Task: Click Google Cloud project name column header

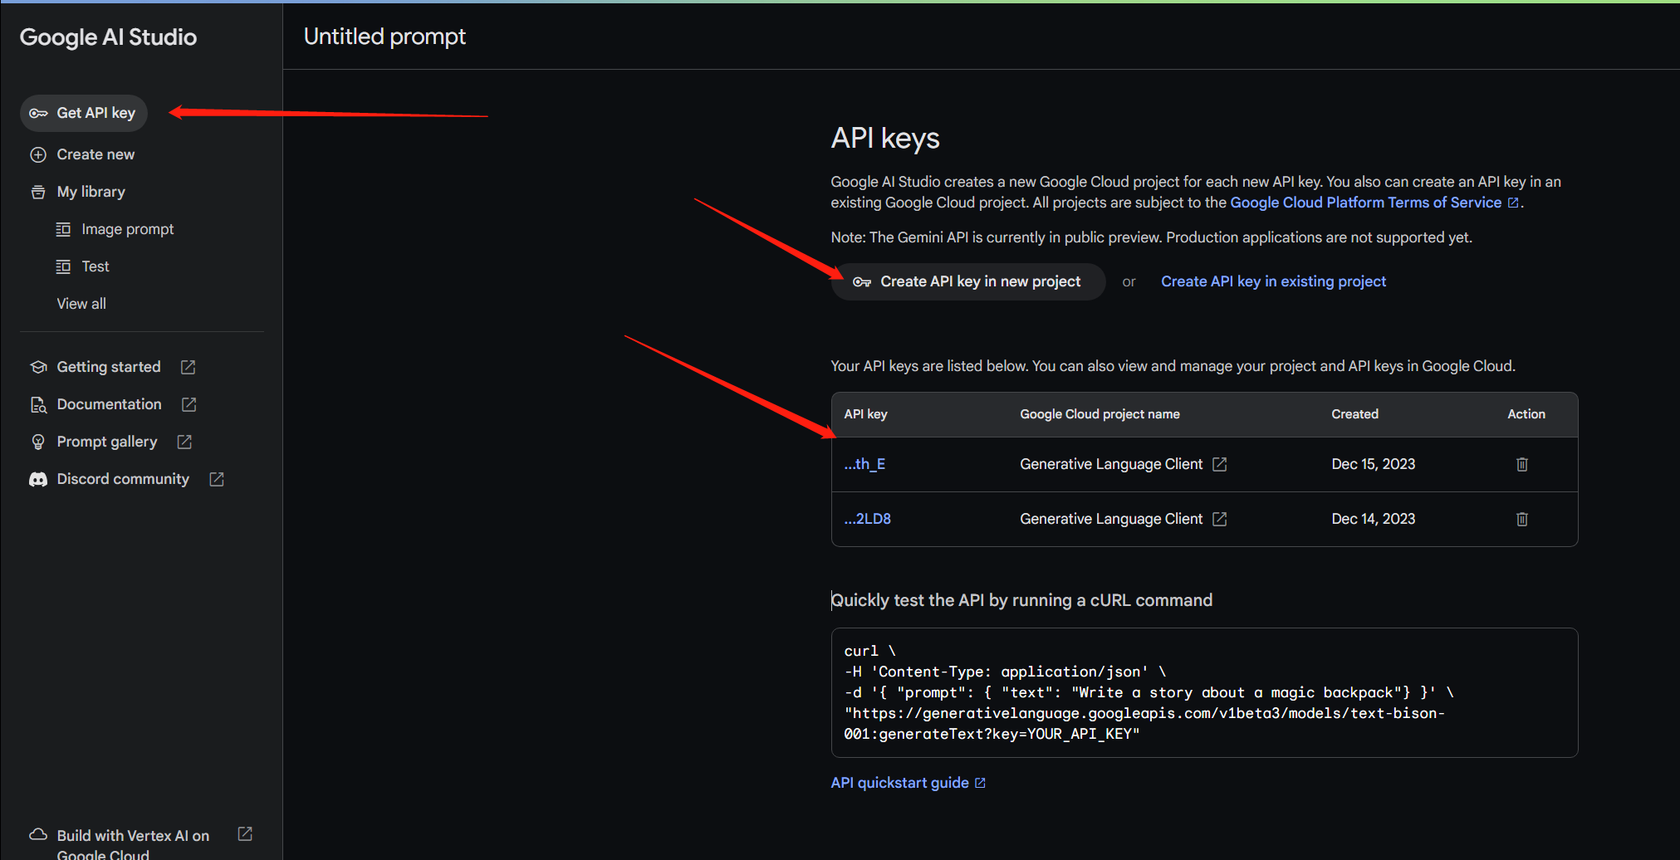Action: coord(1100,414)
